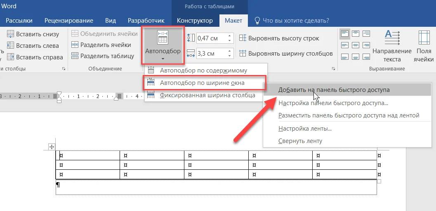This screenshot has width=436, height=211.
Task: Decrease row height with the down arrow
Action: coord(230,41)
